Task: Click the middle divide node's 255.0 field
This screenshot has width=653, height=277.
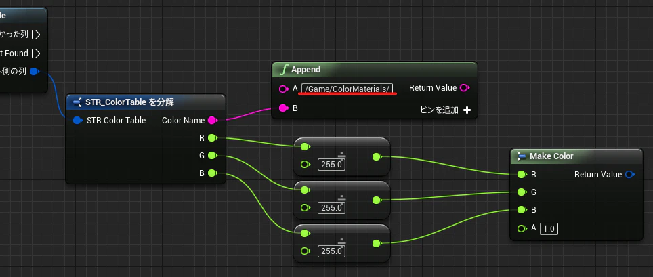Action: (x=332, y=207)
